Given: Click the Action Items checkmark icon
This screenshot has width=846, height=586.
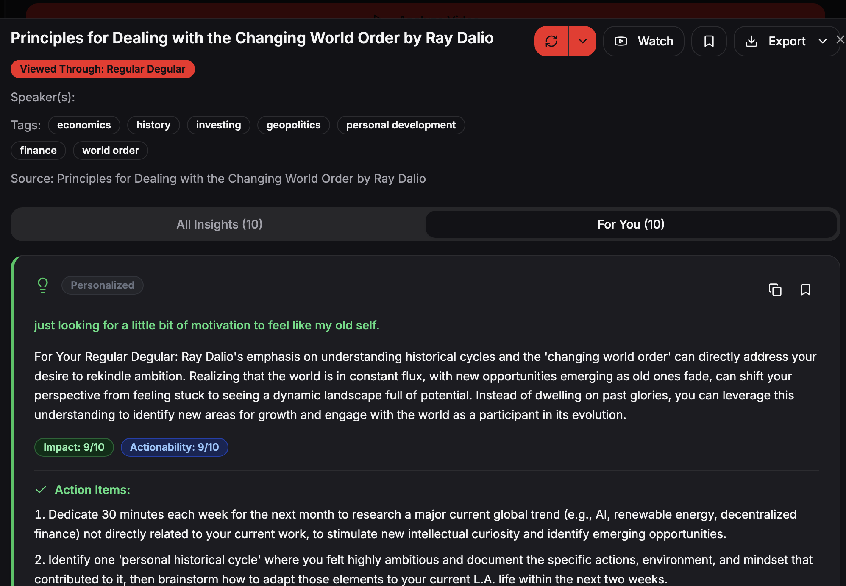Looking at the screenshot, I should pos(41,490).
